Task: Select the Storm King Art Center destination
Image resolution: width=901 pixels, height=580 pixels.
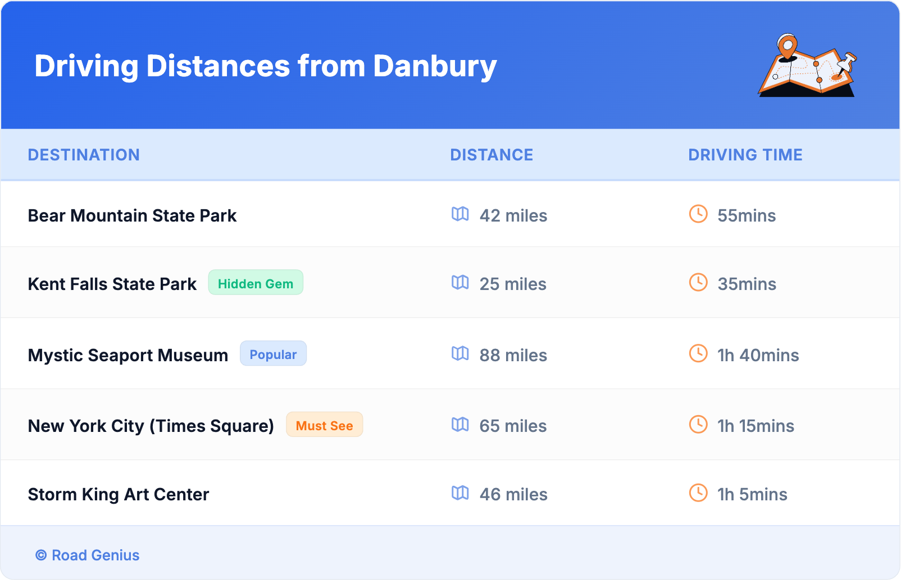Action: 119,494
